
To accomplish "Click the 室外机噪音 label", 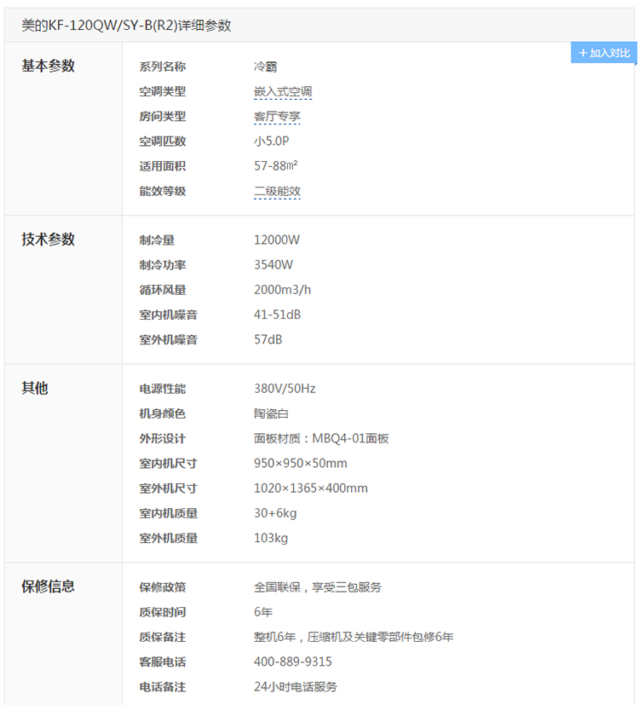I will point(168,340).
